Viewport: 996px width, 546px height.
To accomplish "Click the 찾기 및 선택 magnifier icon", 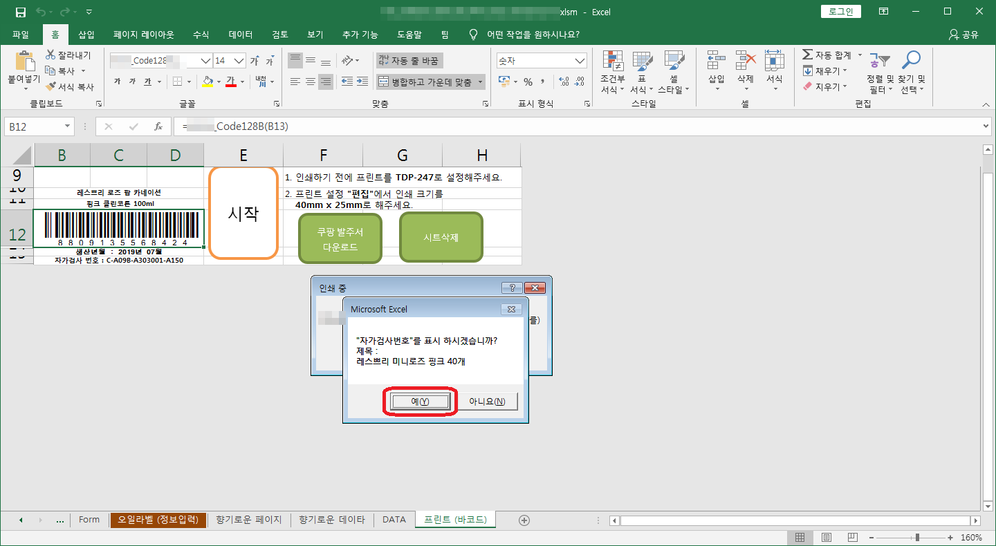I will point(912,61).
